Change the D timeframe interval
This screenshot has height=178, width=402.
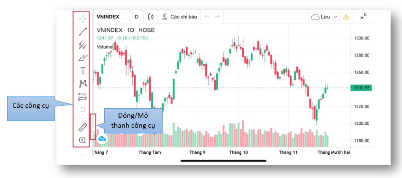point(137,17)
